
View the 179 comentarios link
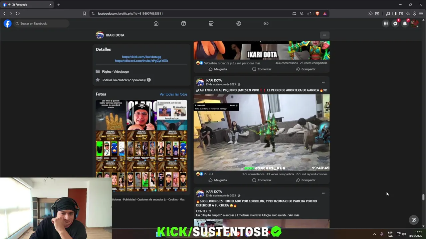[253, 174]
